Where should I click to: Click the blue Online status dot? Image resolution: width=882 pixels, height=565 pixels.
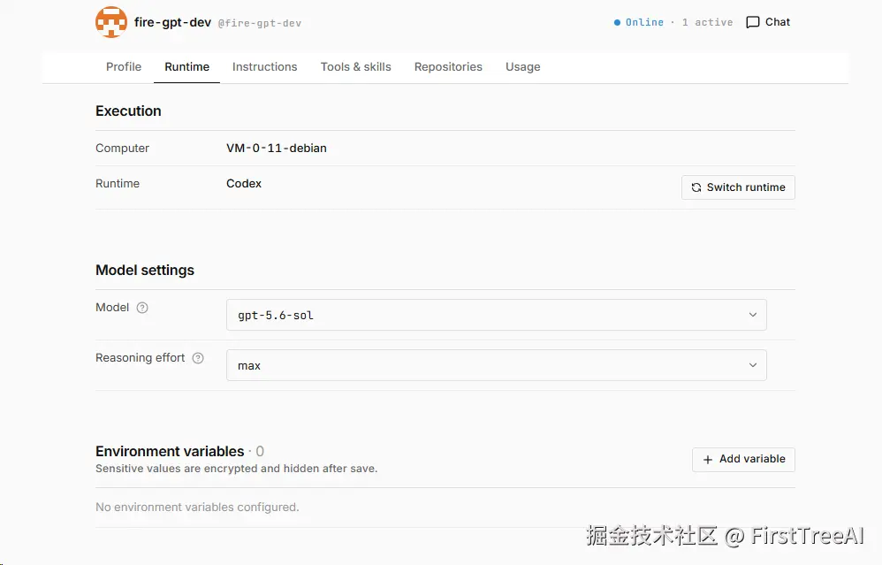pos(617,22)
